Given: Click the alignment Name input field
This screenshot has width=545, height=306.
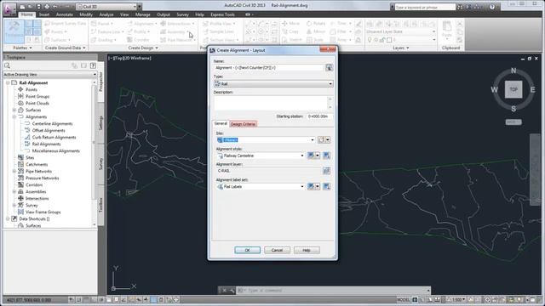Looking at the screenshot, I should (269, 68).
